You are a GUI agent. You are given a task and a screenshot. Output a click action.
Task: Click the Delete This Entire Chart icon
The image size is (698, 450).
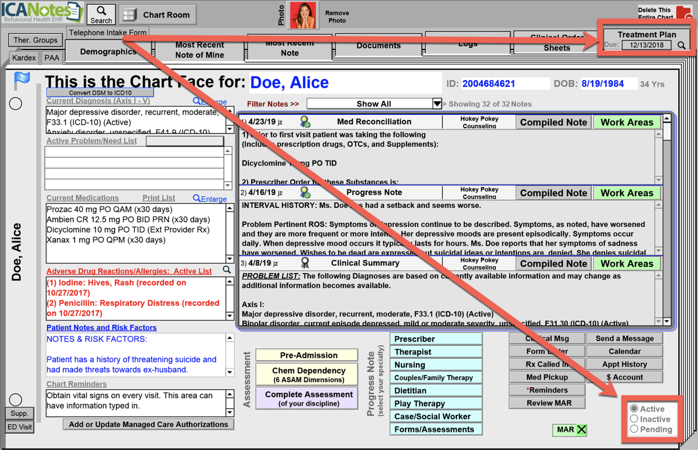[683, 13]
